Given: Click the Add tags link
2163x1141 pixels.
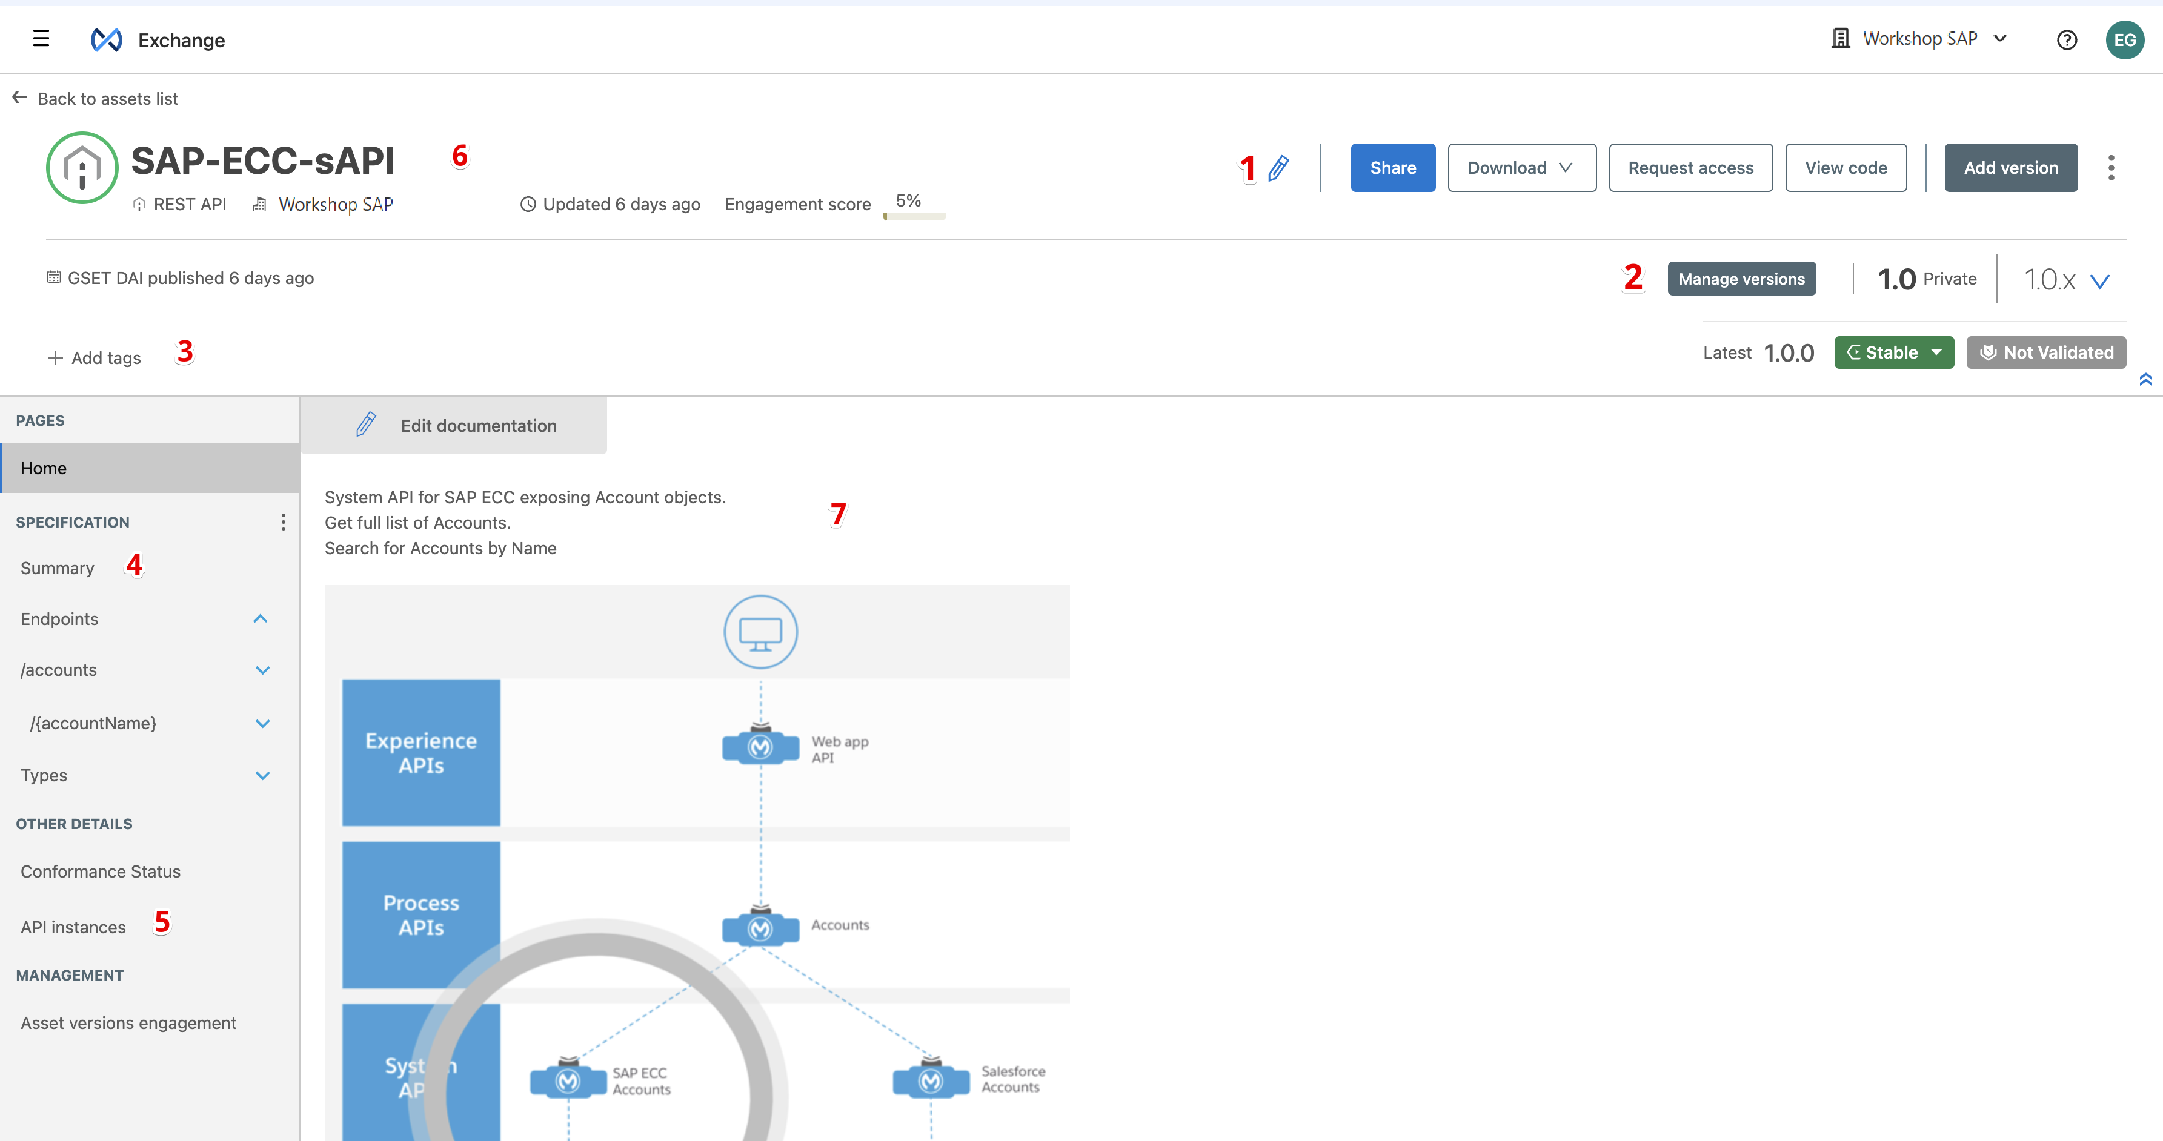Looking at the screenshot, I should [106, 358].
